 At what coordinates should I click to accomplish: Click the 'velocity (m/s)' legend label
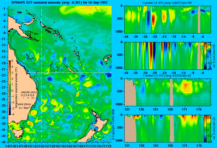click(x=29, y=92)
